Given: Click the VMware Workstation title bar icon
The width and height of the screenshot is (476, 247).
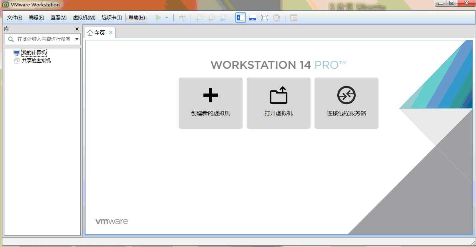Looking at the screenshot, I should coord(6,4).
